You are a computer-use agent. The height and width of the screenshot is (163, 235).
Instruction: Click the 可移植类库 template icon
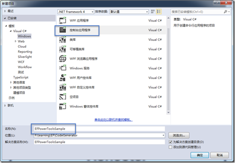(x=63, y=49)
